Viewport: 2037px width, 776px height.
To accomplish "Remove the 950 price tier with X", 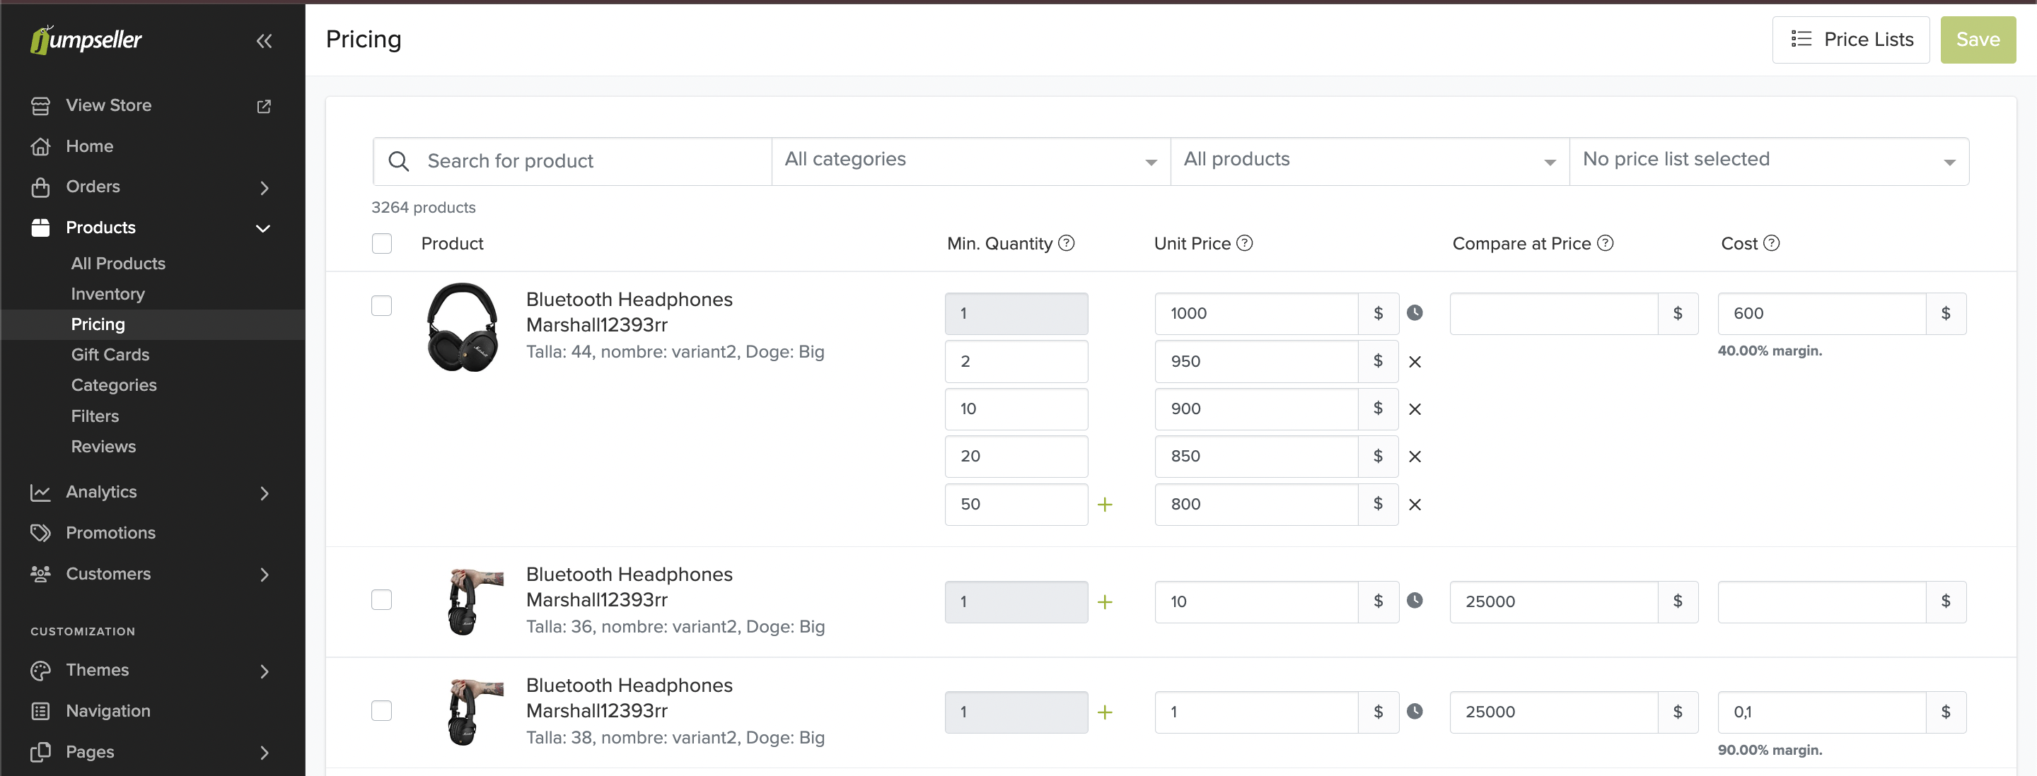I will coord(1415,362).
